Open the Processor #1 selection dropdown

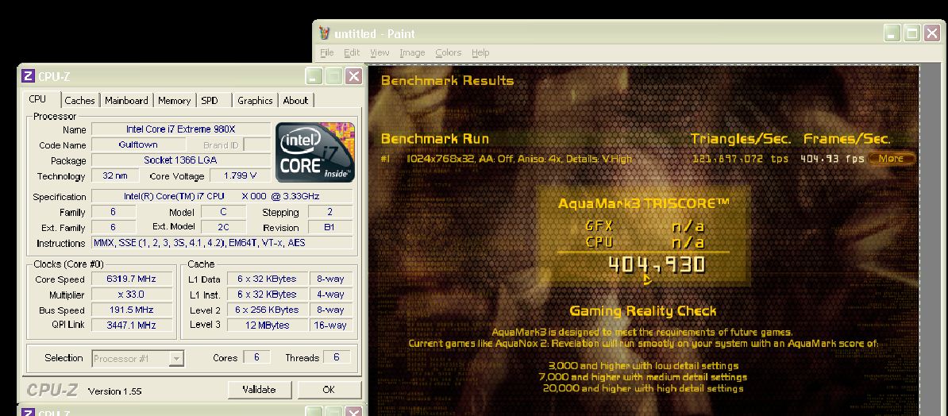[176, 359]
